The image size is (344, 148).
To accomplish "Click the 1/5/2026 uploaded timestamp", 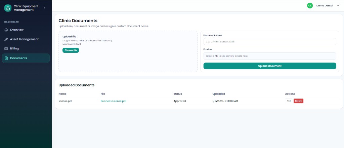I will tap(225, 101).
